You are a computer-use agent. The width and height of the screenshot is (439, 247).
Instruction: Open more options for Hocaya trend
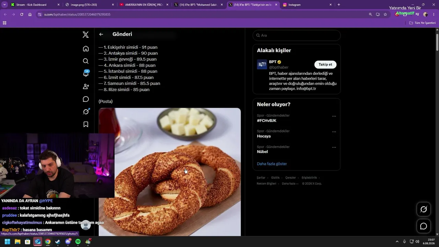tap(334, 132)
